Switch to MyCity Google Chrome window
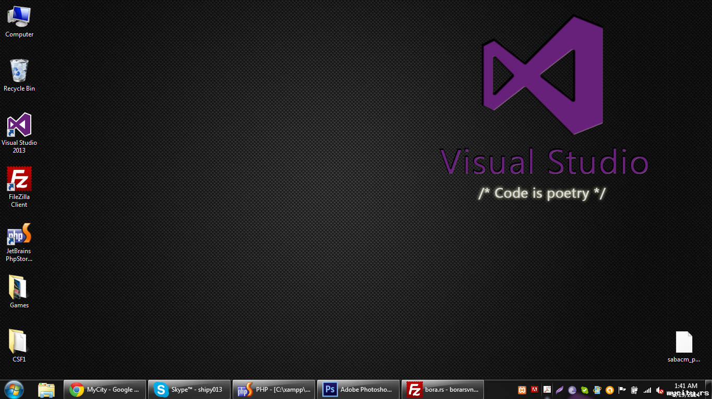712x399 pixels. 105,390
